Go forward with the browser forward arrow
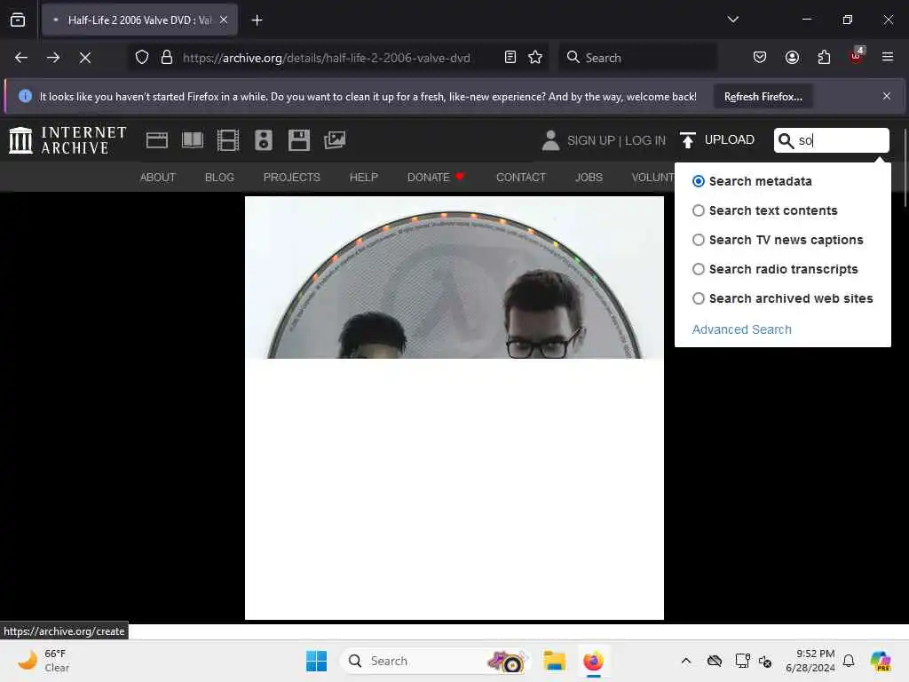 52,58
